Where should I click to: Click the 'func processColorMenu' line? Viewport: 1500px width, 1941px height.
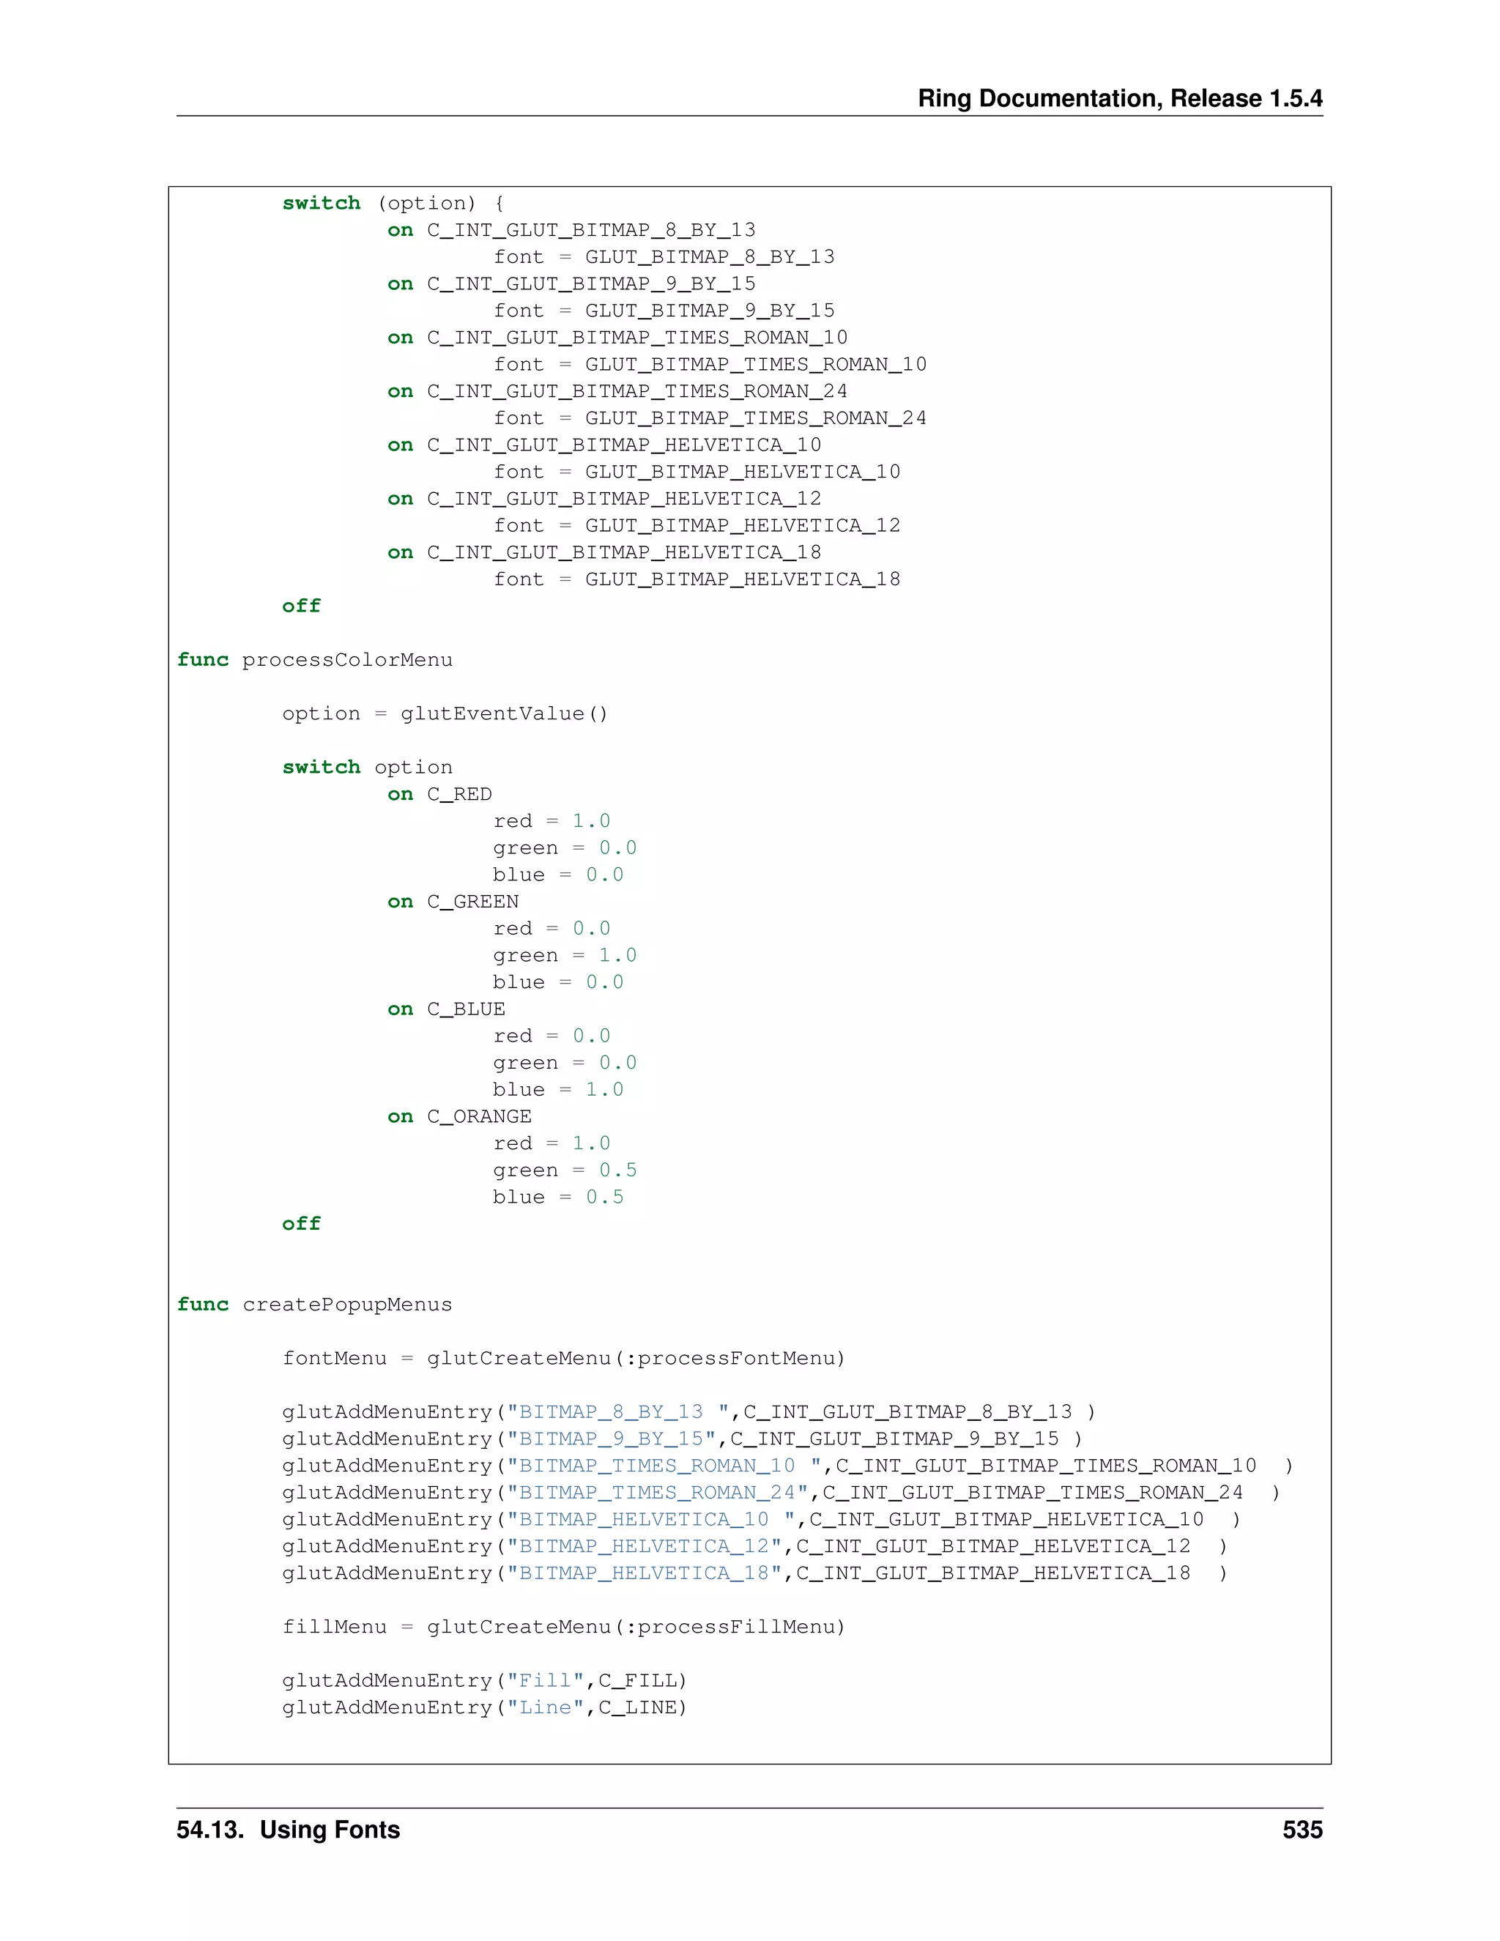[314, 659]
